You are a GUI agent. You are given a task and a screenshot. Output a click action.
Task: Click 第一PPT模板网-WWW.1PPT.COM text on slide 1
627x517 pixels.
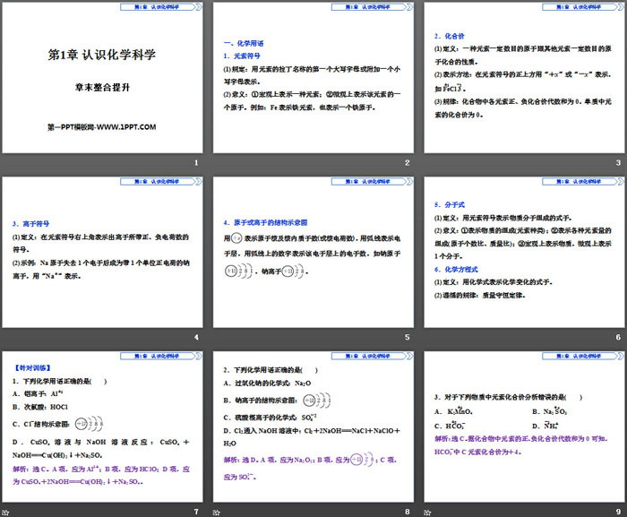point(102,127)
